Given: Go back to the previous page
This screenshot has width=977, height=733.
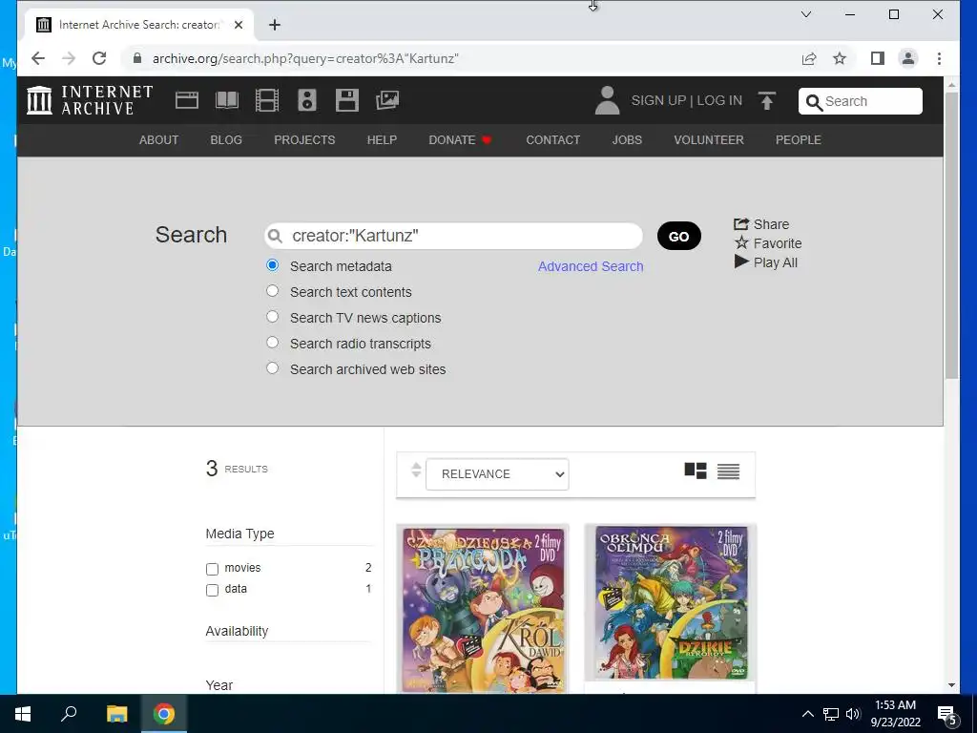Looking at the screenshot, I should [38, 58].
